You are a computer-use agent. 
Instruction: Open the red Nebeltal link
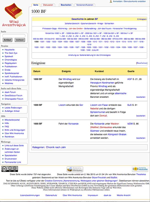click(x=94, y=108)
